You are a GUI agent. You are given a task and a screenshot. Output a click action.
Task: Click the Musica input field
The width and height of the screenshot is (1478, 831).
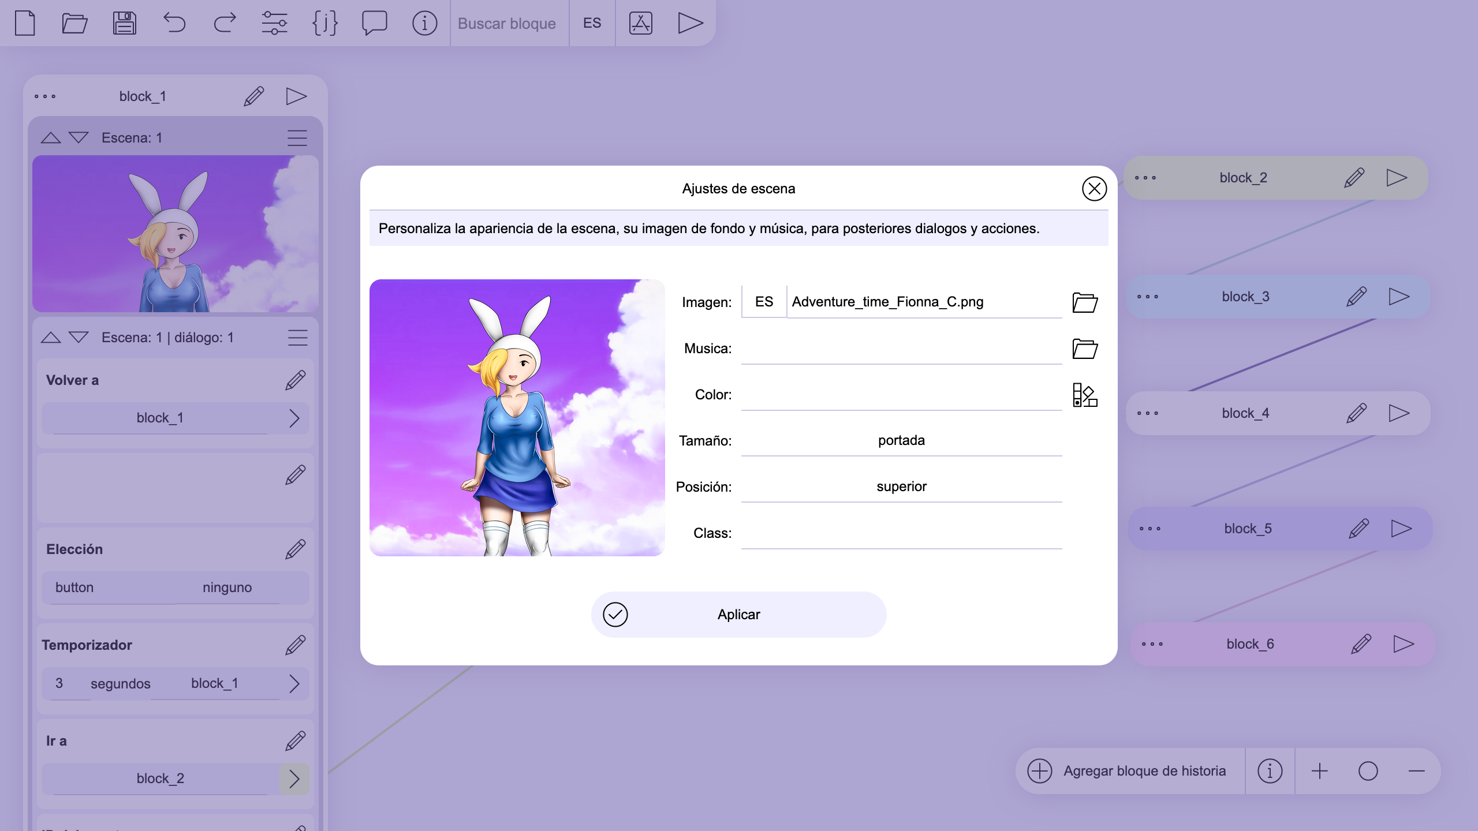[x=901, y=349]
